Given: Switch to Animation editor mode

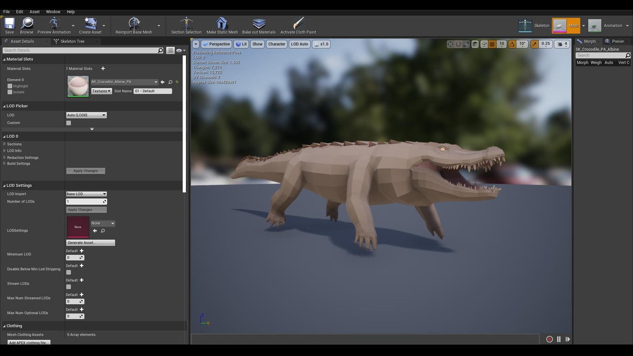Looking at the screenshot, I should coord(606,26).
